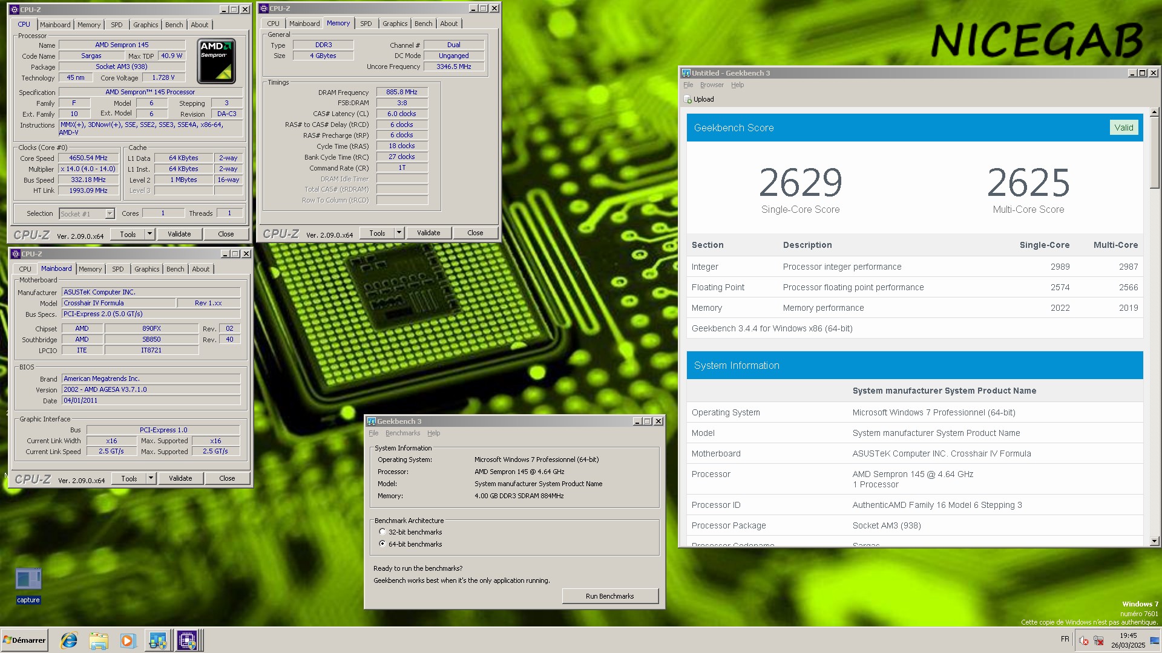Screen dimensions: 1162x653
Task: Click Validate in CPU-Z CPU-tab window
Action: (179, 234)
